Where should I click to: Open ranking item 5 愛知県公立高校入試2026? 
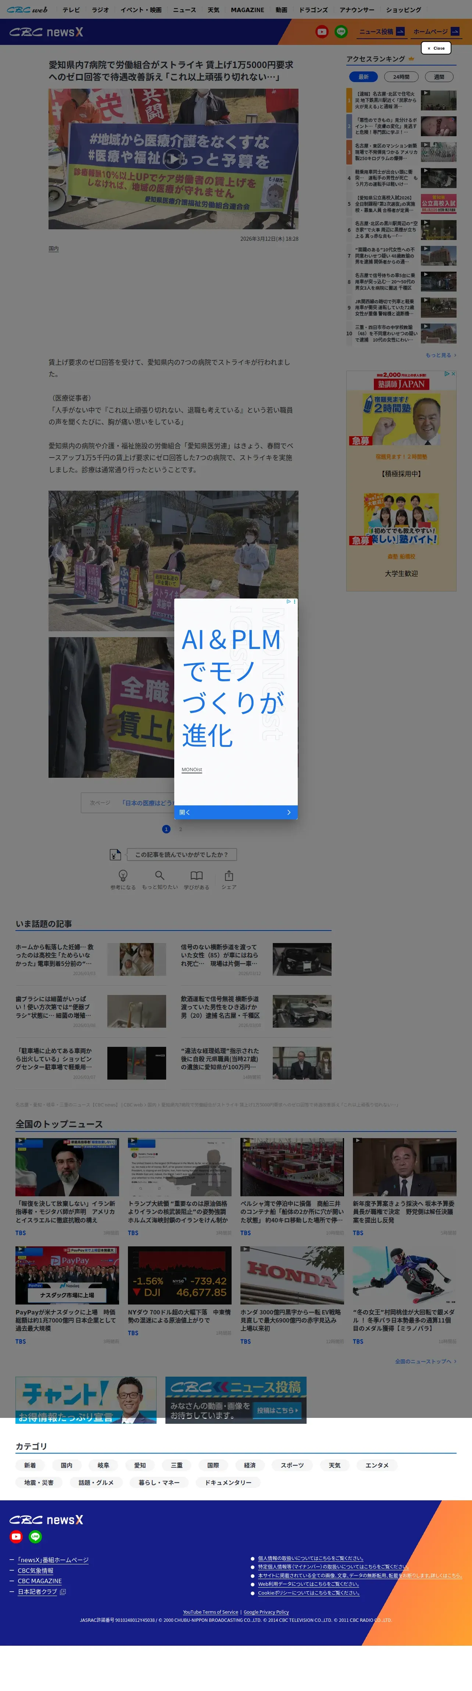coord(401,204)
